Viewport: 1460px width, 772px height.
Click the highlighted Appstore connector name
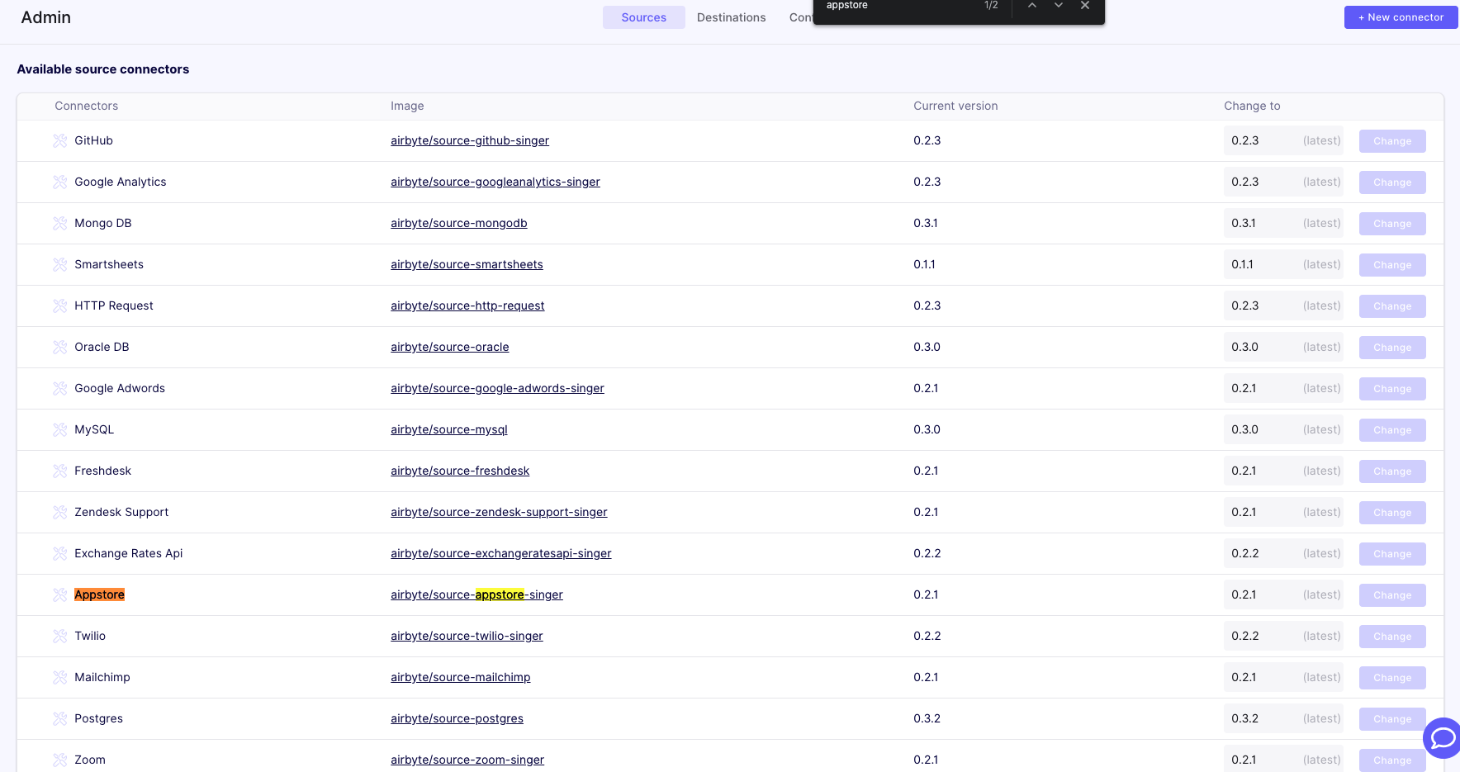(x=99, y=594)
